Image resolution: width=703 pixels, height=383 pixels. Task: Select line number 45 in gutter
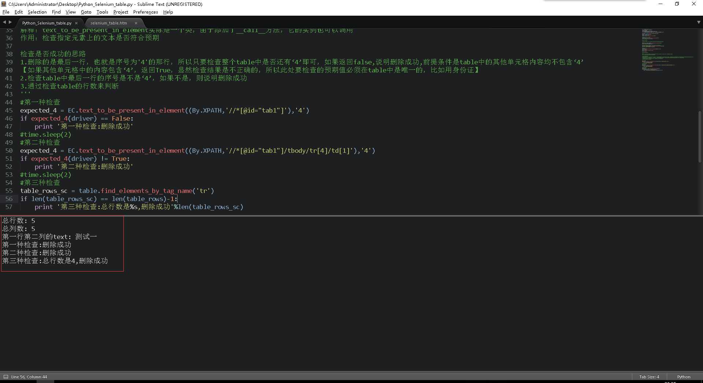[x=9, y=110]
